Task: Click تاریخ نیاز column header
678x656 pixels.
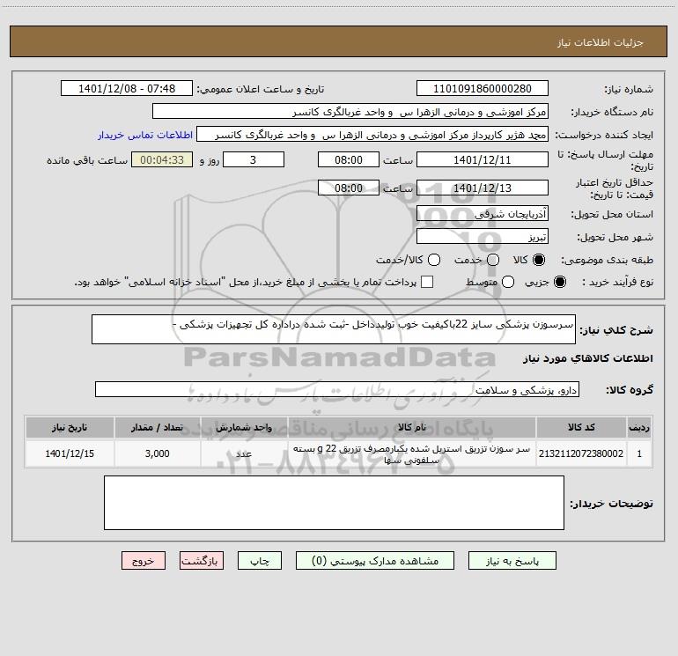Action: click(70, 427)
